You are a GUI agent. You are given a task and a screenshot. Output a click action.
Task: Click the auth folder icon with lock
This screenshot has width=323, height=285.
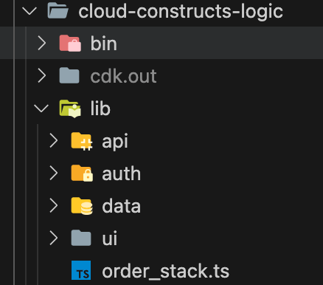(x=82, y=174)
